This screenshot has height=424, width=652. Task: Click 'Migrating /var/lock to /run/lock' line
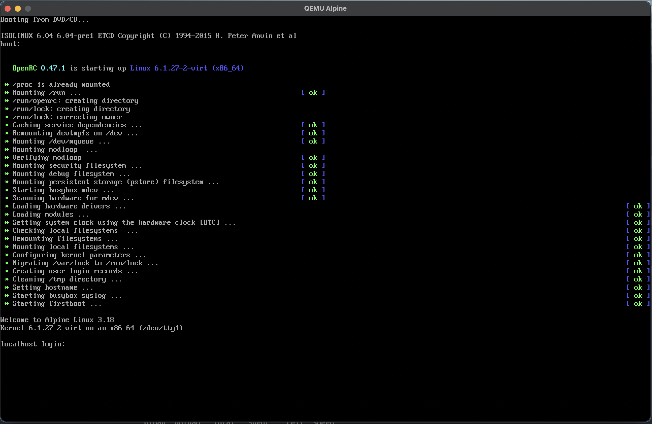pyautogui.click(x=85, y=263)
